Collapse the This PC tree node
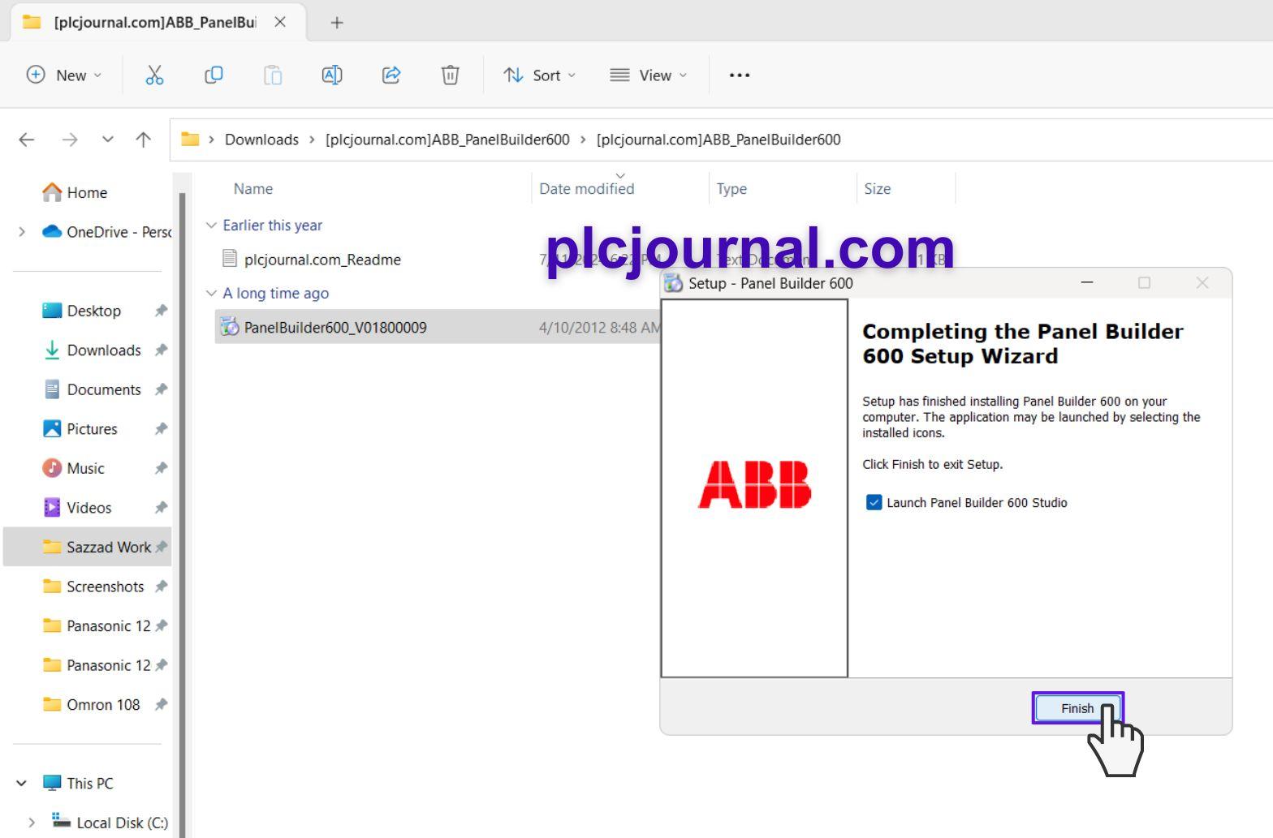 (x=22, y=784)
